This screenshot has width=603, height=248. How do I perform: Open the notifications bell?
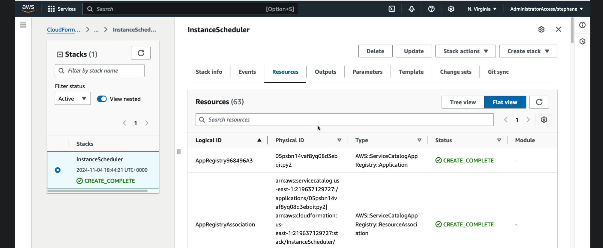pyautogui.click(x=412, y=9)
